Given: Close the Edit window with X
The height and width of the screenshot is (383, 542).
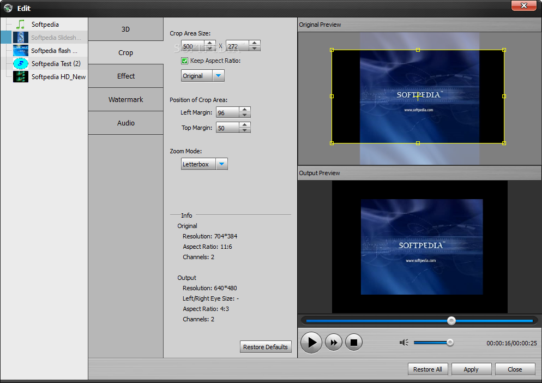Looking at the screenshot, I should 523,5.
